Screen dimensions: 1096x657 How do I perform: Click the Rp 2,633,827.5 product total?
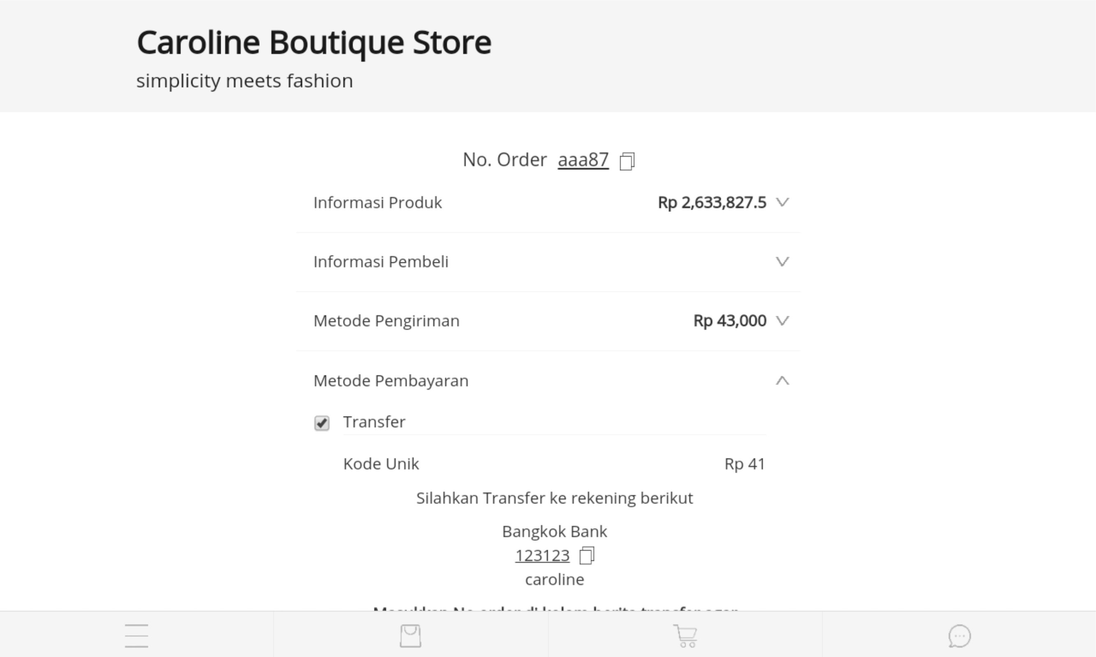click(x=711, y=202)
